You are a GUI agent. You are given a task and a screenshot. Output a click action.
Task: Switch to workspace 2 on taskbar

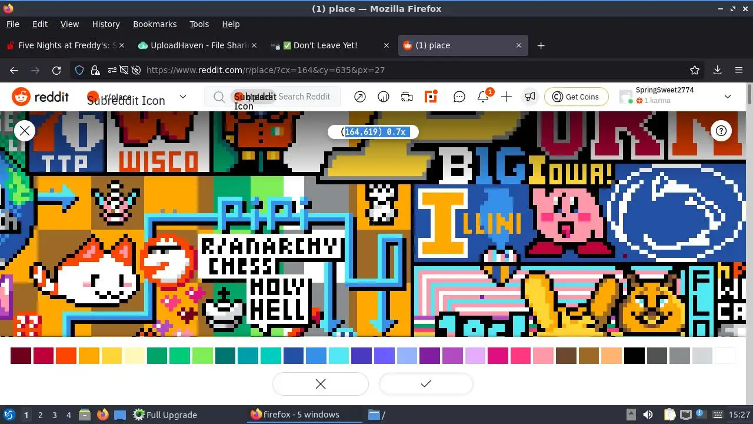pyautogui.click(x=41, y=415)
